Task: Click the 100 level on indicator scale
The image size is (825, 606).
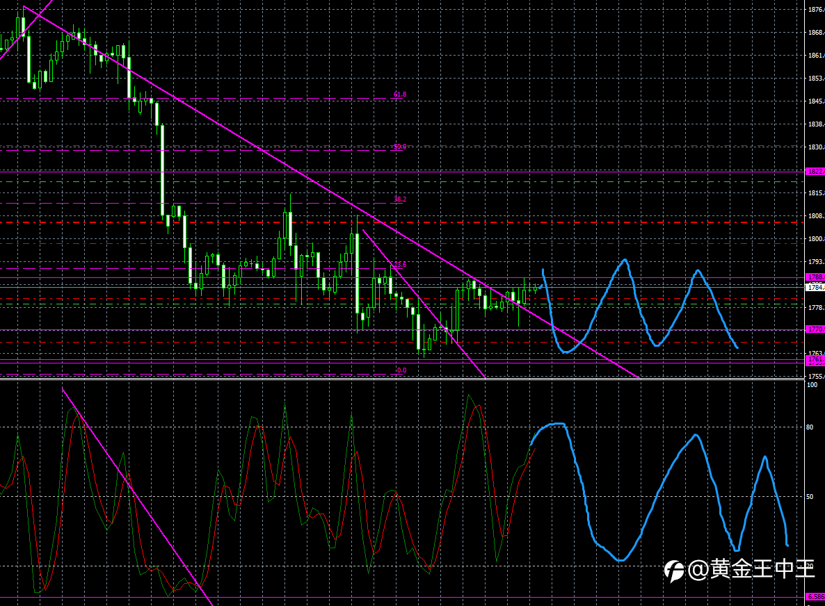Action: click(x=812, y=385)
